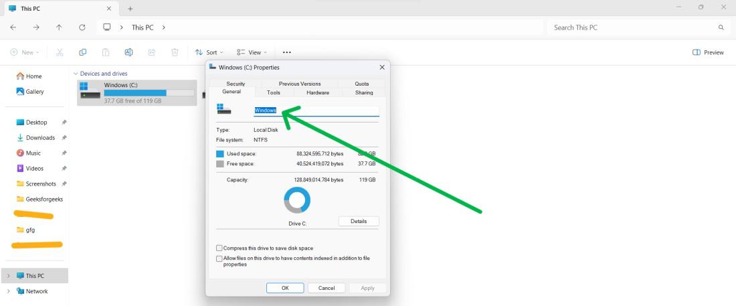Collapse the Devices and drives group
The image size is (736, 306).
[x=76, y=74]
